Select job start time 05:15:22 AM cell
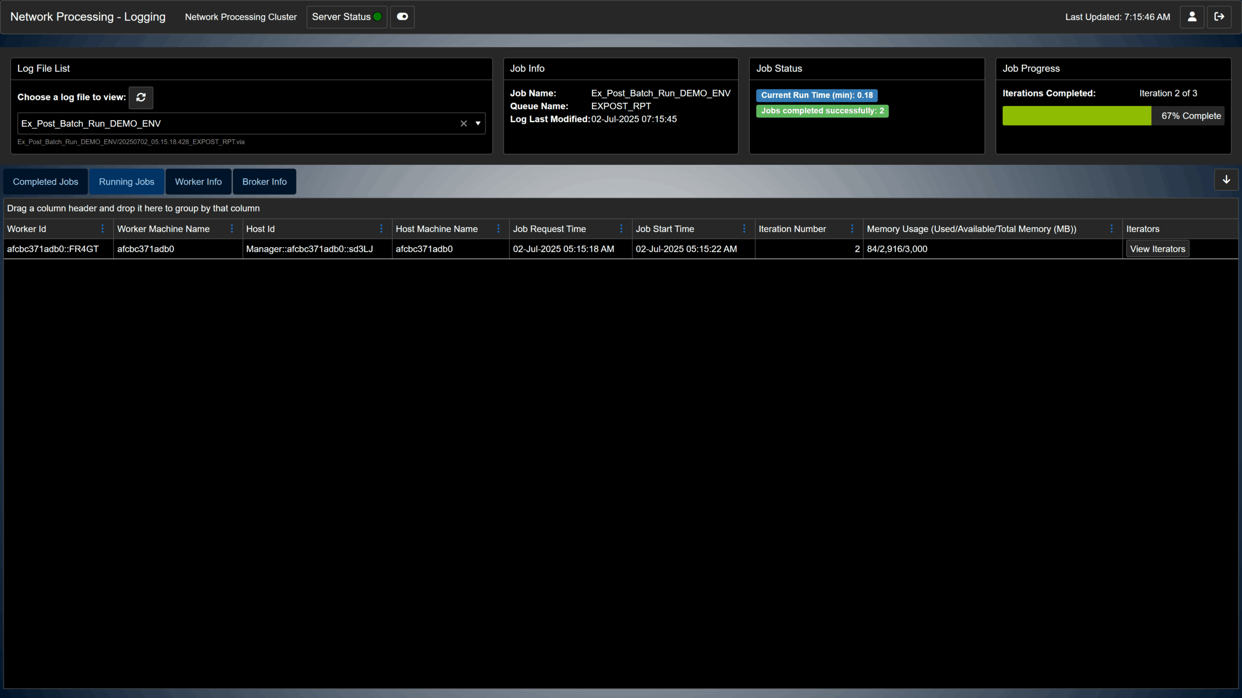This screenshot has width=1242, height=698. [693, 249]
